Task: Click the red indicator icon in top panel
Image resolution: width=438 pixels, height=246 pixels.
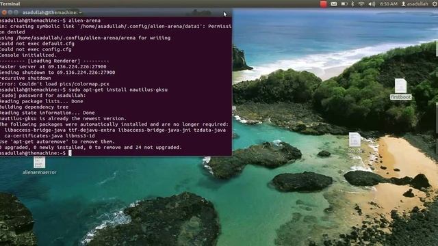Action: pos(323,4)
